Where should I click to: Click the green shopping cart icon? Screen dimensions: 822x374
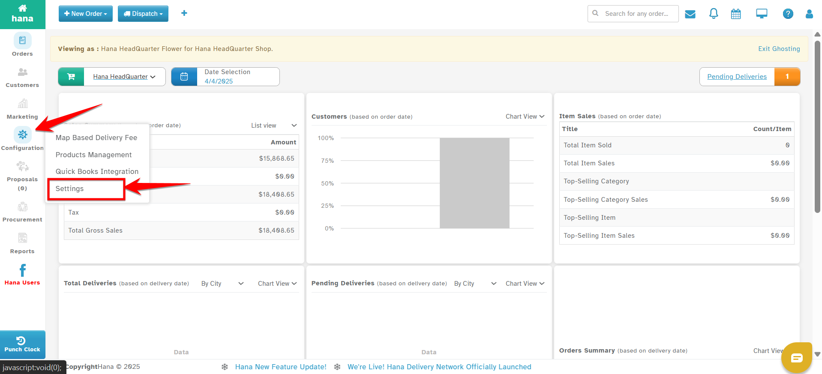(x=71, y=77)
